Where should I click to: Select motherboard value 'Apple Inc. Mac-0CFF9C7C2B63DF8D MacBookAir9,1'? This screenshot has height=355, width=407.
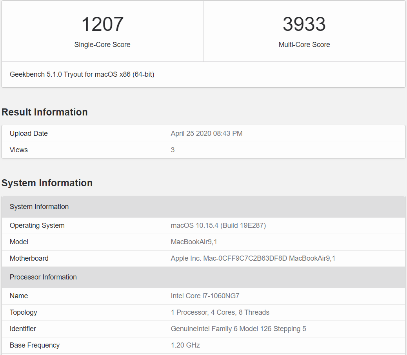pyautogui.click(x=253, y=258)
